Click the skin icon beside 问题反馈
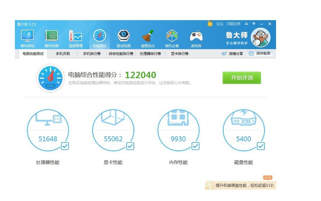321x201 pixels. [x=247, y=24]
